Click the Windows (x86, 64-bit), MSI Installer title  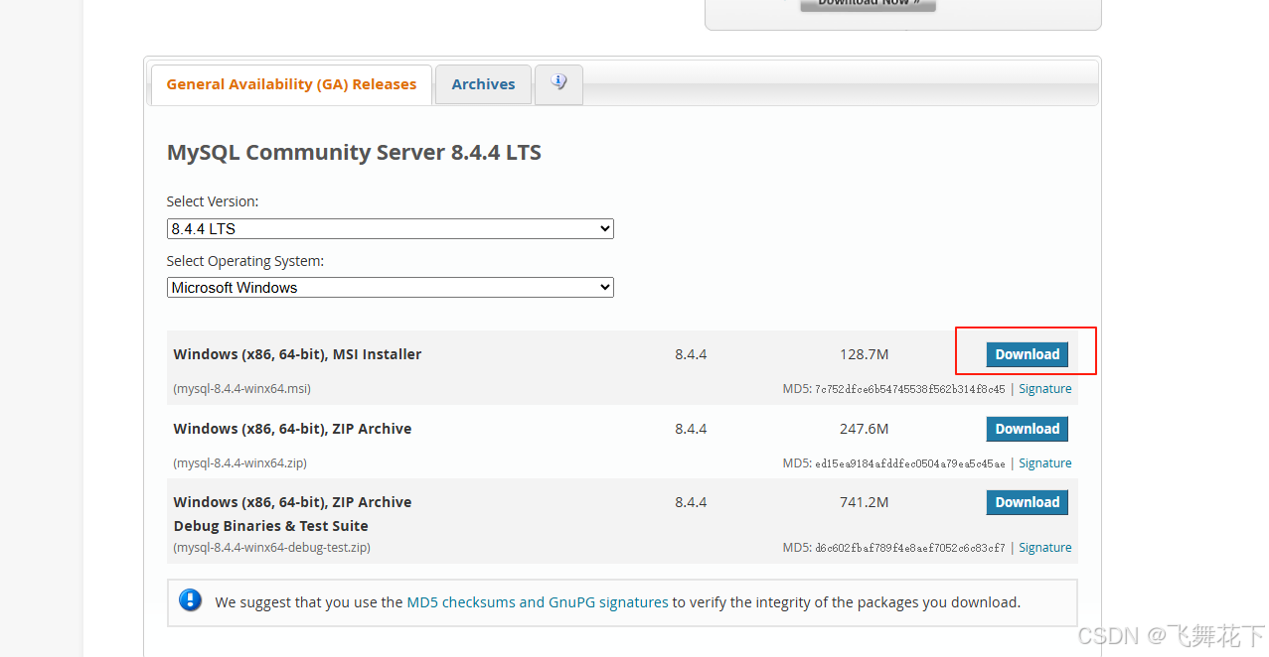297,354
